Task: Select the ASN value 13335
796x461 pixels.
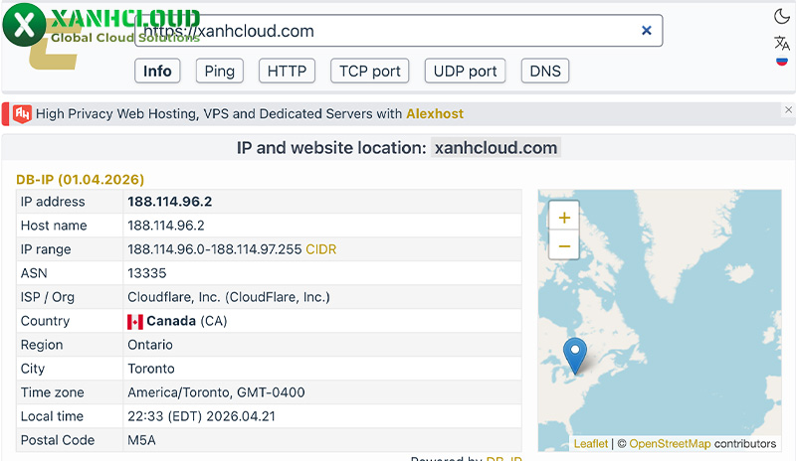Action: pos(146,273)
